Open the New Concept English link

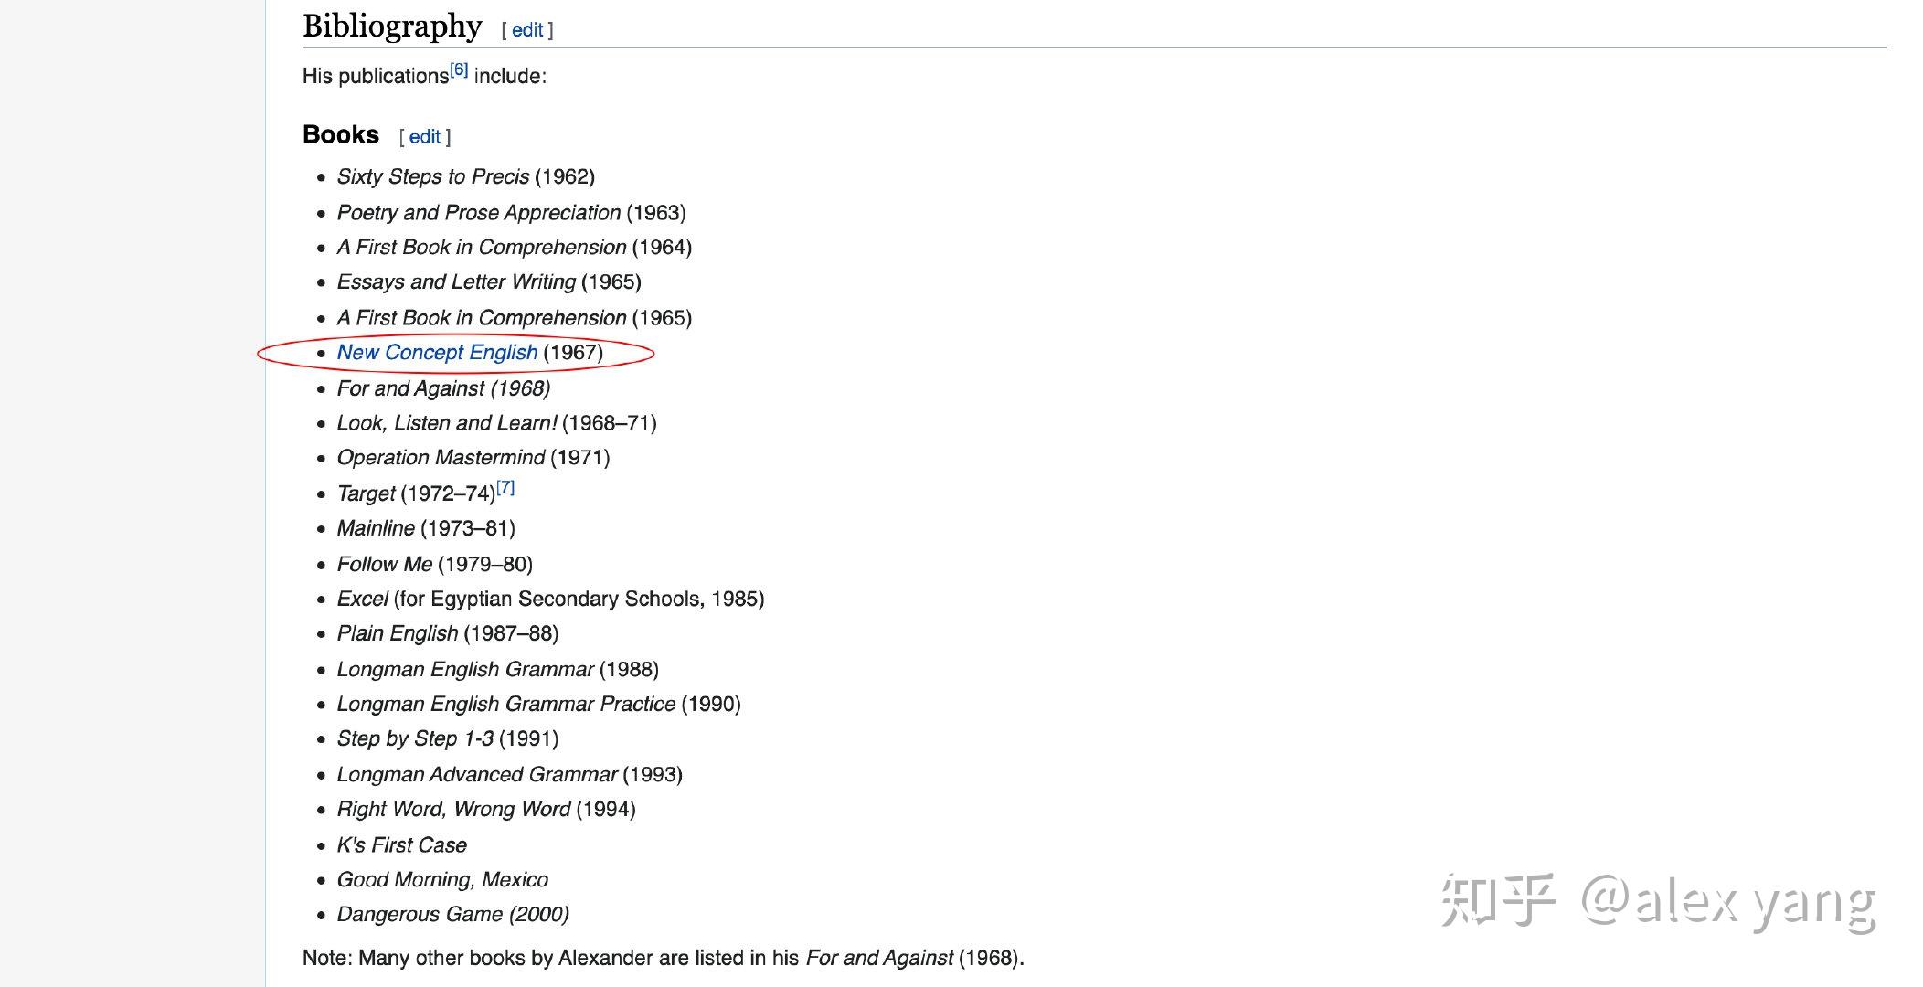click(x=437, y=353)
